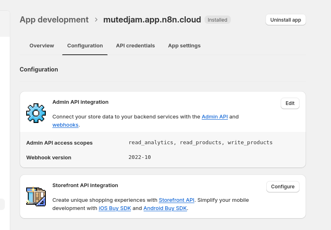Click the Installed status badge

pyautogui.click(x=218, y=20)
